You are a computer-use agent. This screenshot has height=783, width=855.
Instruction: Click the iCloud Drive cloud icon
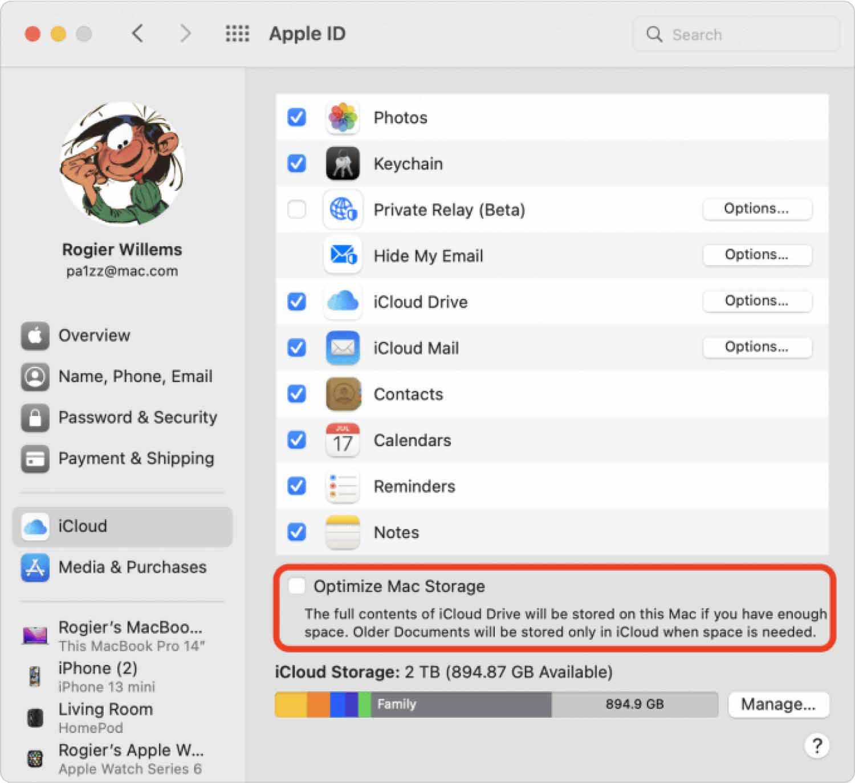343,301
